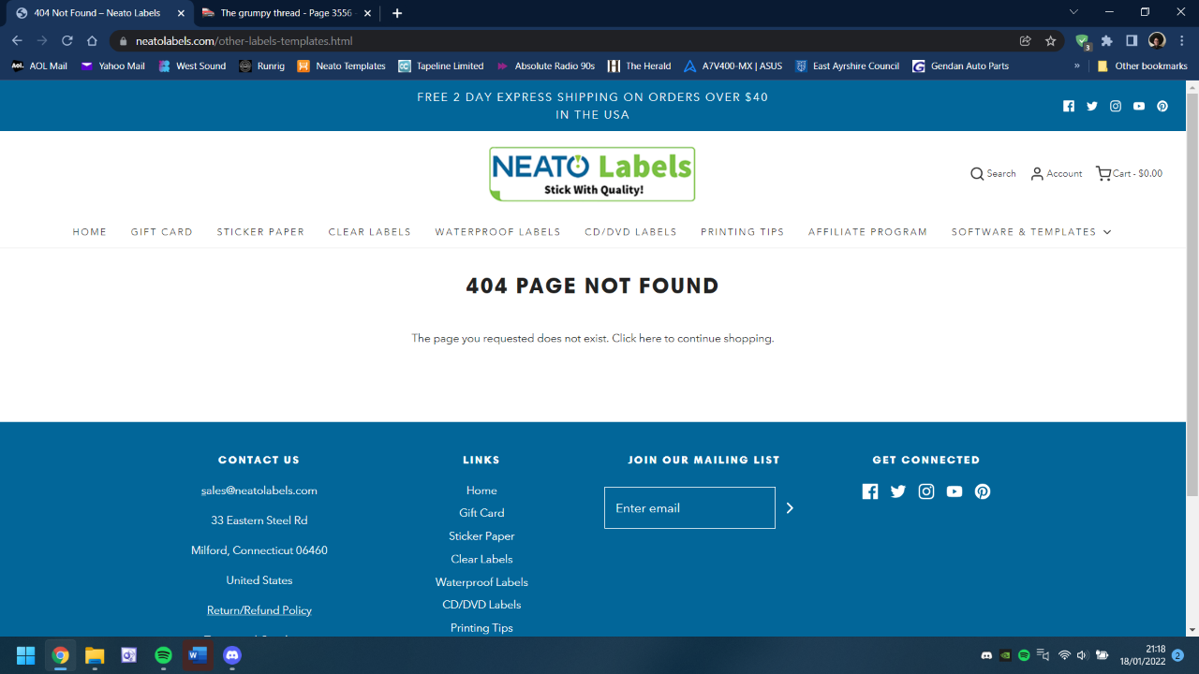Open Discord from the taskbar
The width and height of the screenshot is (1199, 674).
pos(232,655)
